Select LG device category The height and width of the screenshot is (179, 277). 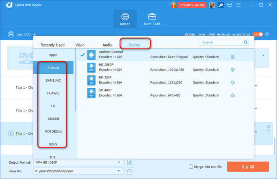click(x=53, y=106)
